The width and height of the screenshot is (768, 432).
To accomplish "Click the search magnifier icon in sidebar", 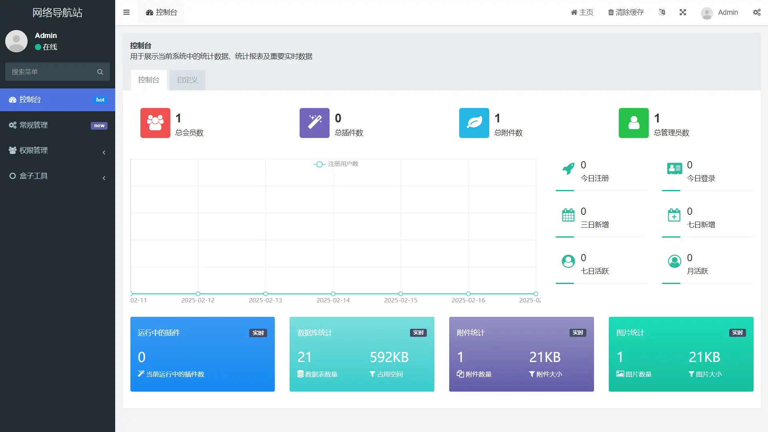I will point(100,72).
